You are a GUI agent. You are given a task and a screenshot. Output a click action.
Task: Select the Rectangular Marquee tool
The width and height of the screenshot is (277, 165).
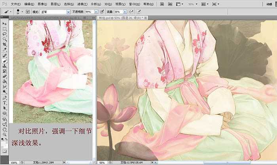(x=5, y=29)
